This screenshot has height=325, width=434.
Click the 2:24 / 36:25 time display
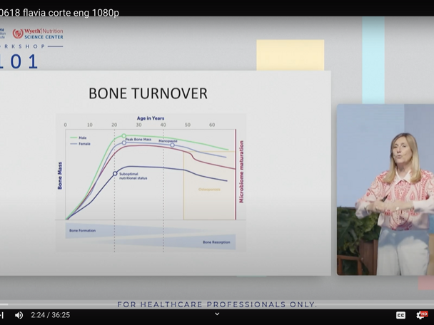[50, 315]
